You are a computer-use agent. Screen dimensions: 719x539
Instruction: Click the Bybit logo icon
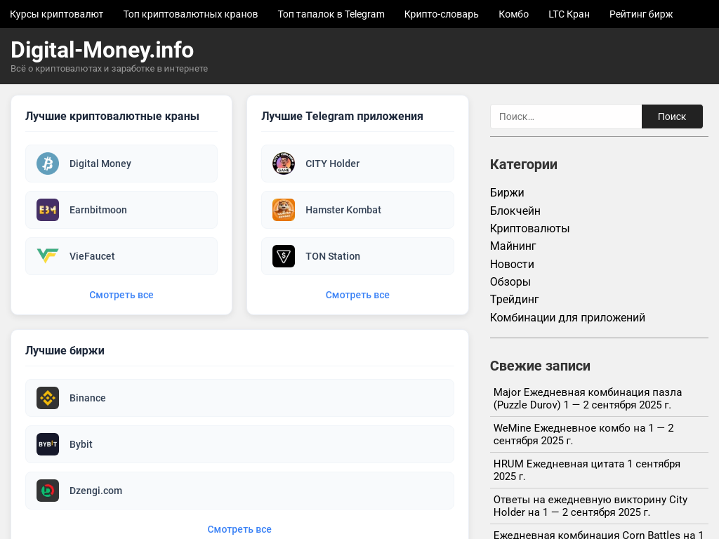click(48, 444)
